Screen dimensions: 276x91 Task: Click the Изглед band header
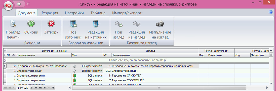coord(151,51)
